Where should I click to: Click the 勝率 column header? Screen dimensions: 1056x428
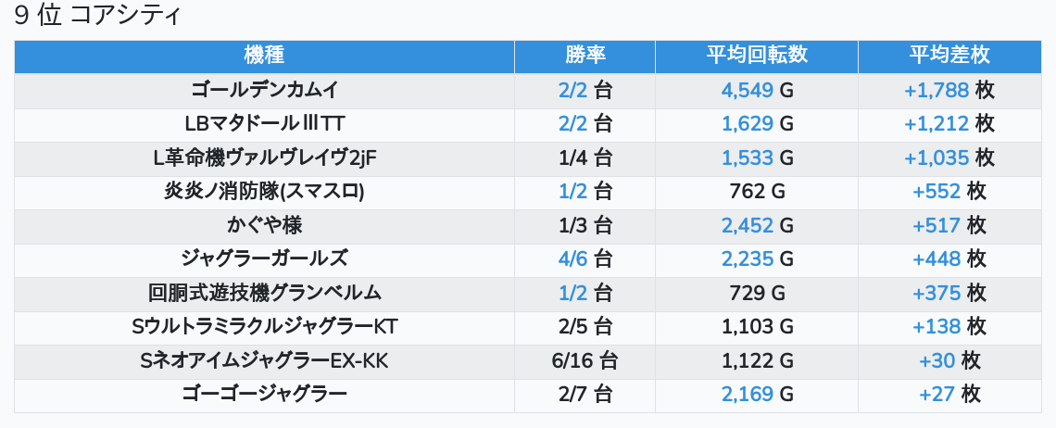tap(585, 56)
